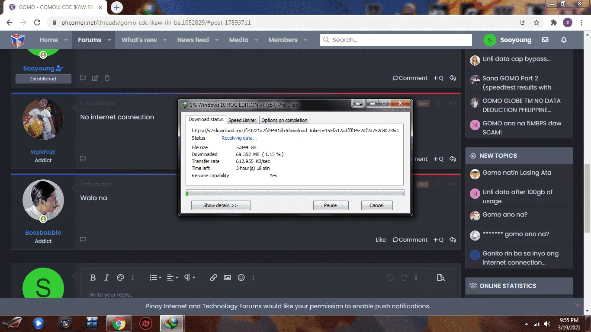Click the download progress bar
The image size is (591, 332).
coord(295,193)
